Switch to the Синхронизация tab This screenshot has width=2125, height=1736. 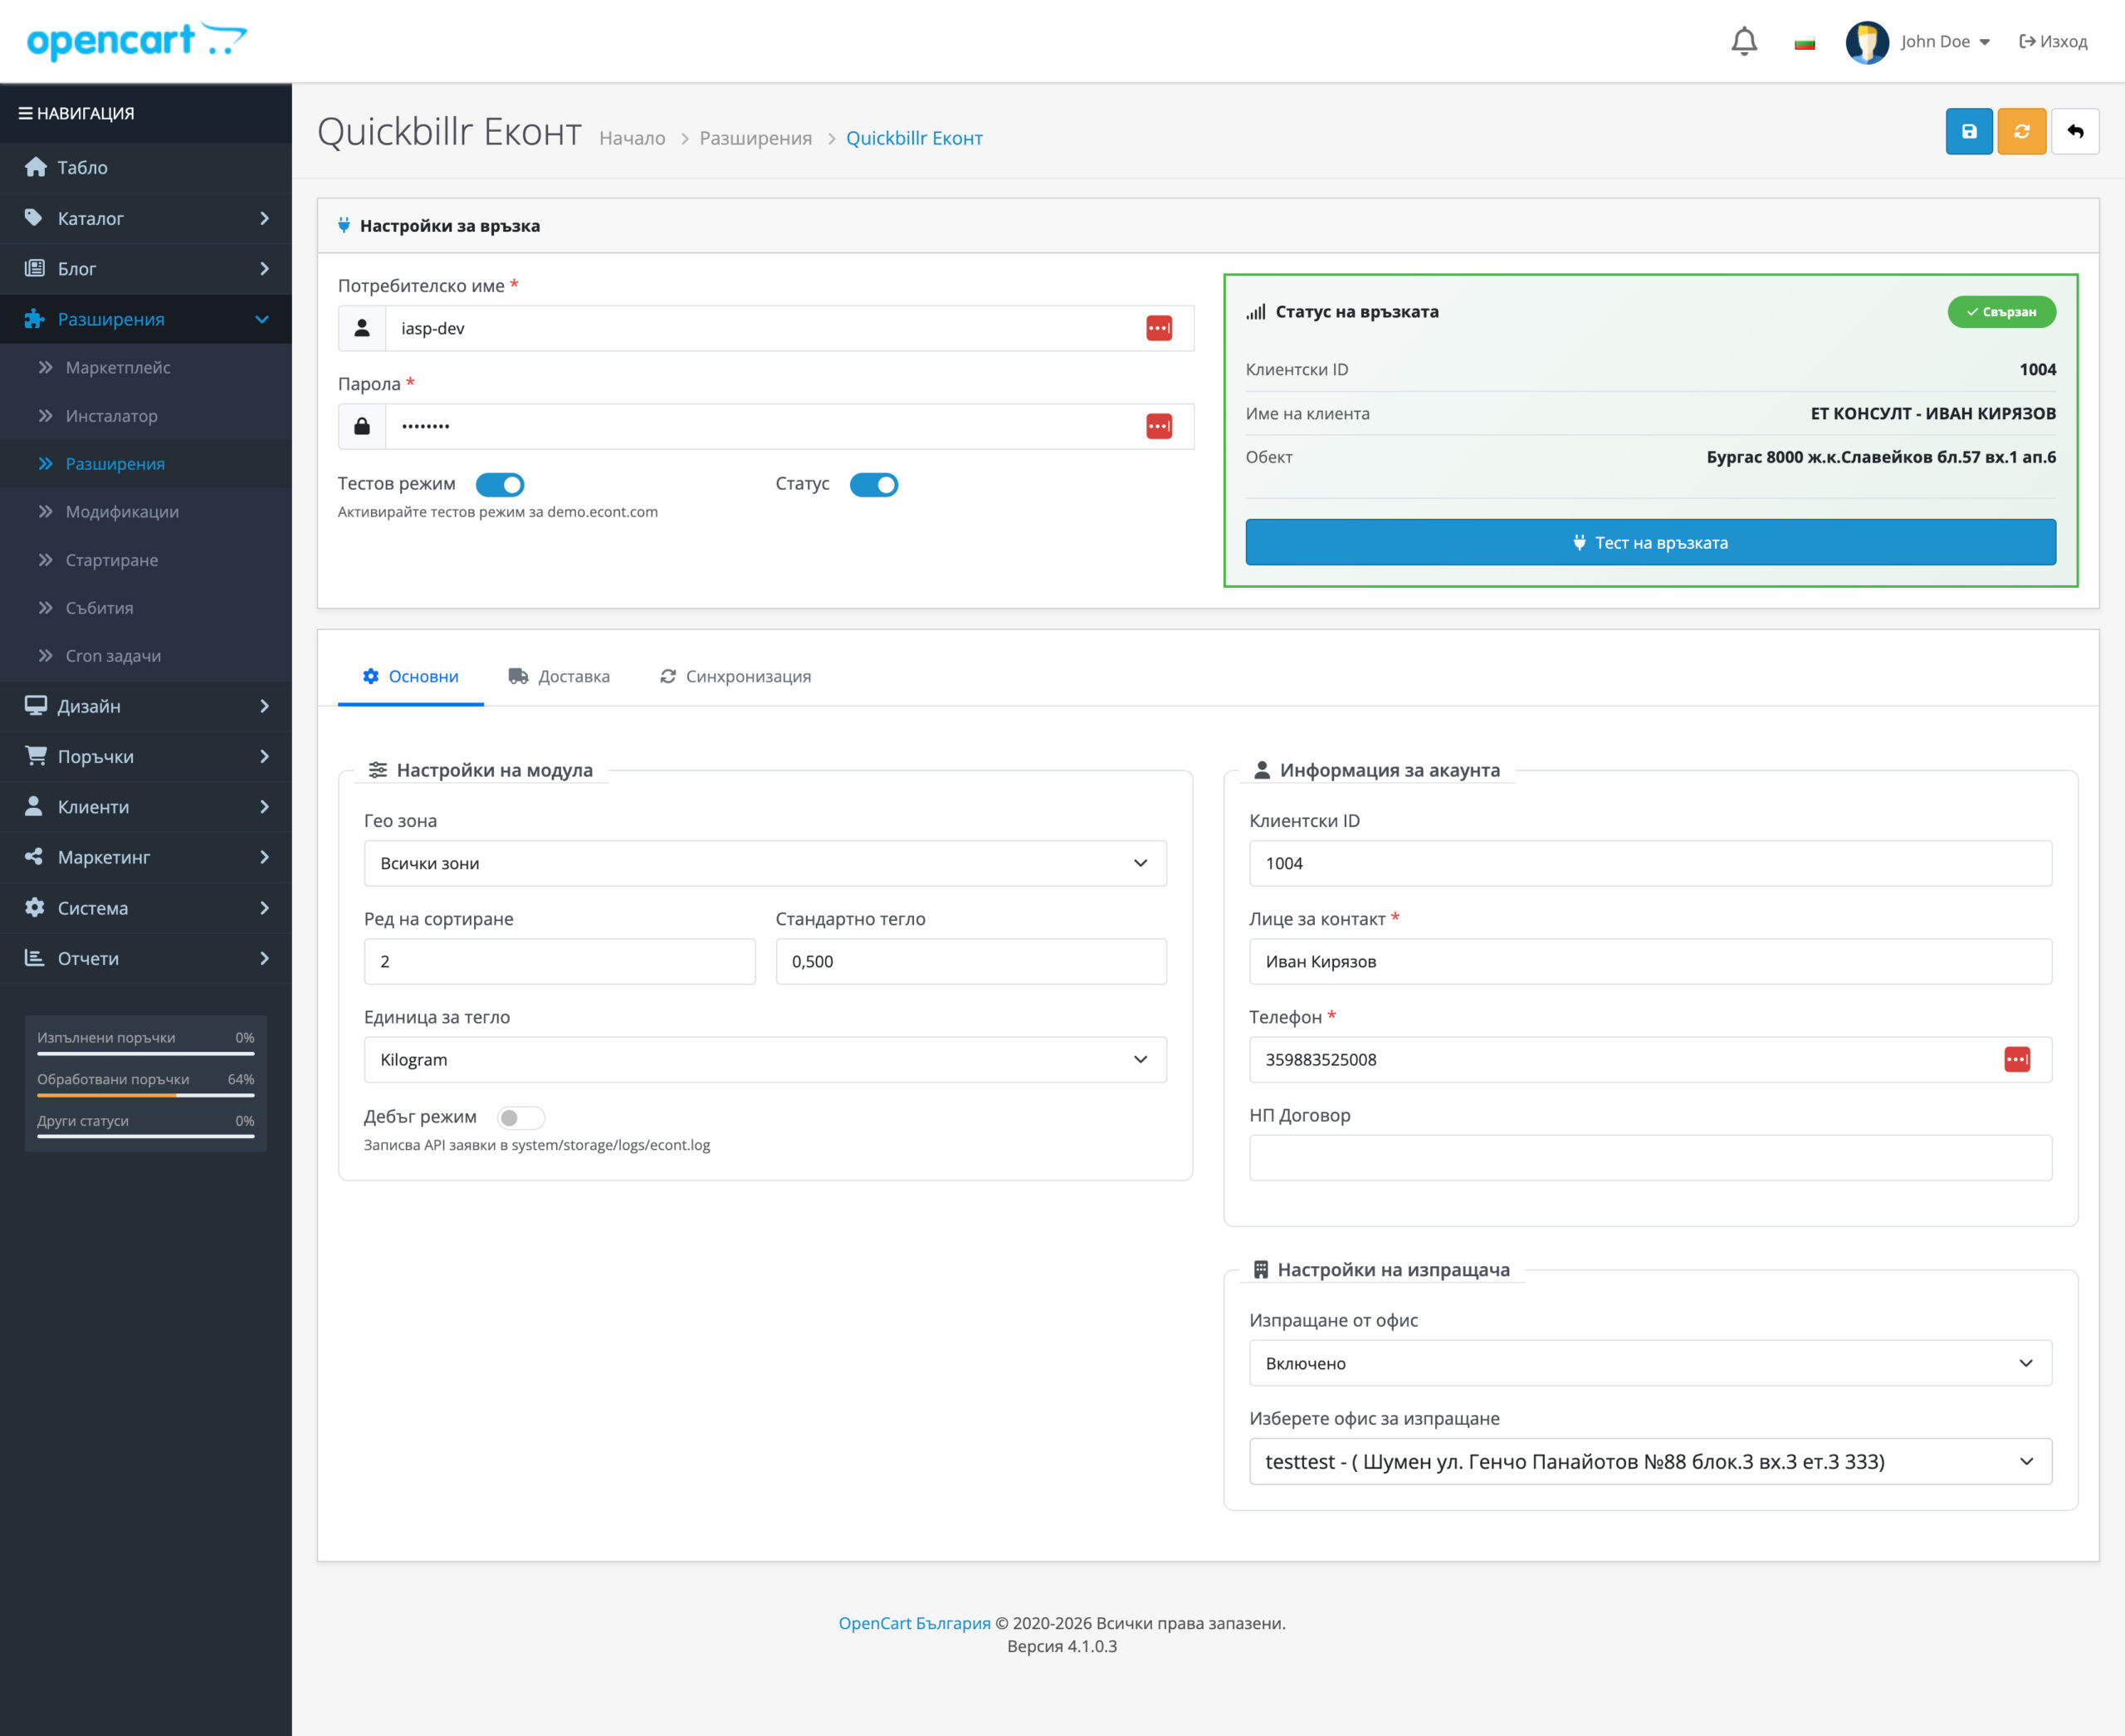point(735,676)
